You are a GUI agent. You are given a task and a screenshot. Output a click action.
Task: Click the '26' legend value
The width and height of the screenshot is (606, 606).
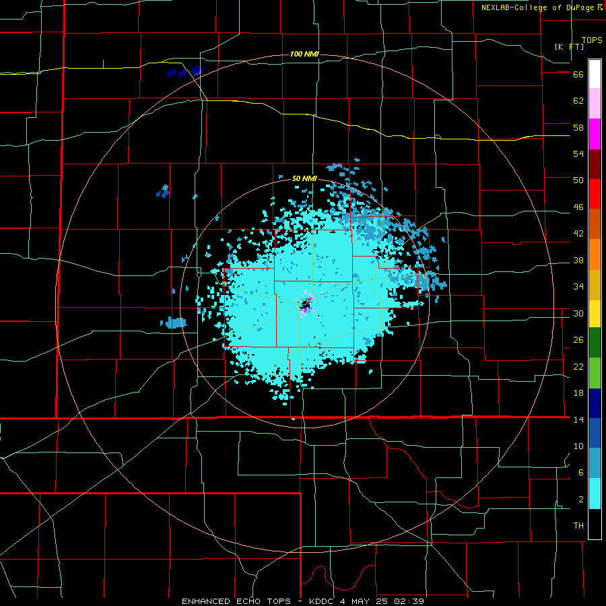click(578, 340)
